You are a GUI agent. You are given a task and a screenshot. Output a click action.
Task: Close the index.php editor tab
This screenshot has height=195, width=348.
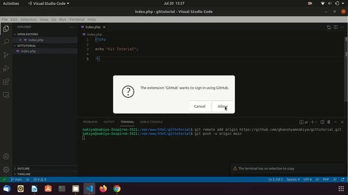tap(104, 27)
